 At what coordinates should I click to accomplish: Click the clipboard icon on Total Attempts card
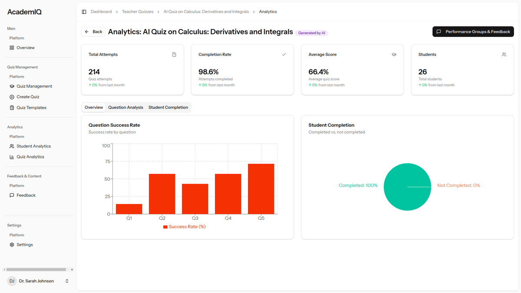click(174, 54)
